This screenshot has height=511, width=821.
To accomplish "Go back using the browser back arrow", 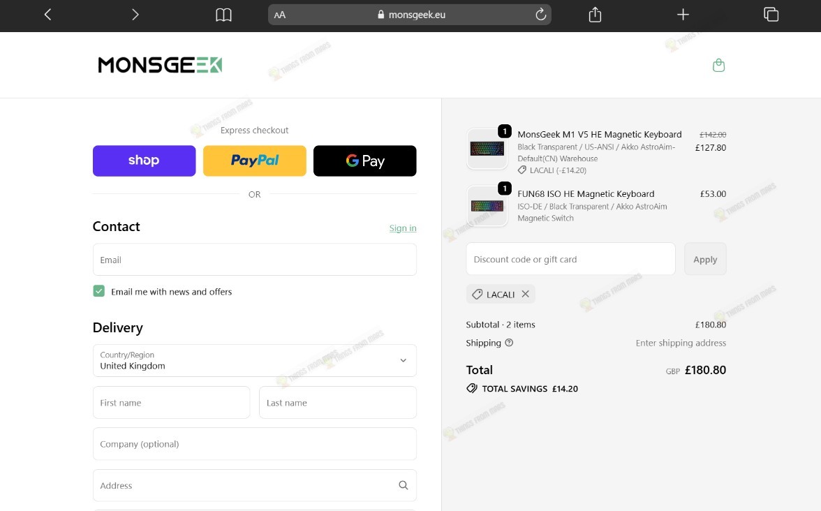I will [47, 15].
